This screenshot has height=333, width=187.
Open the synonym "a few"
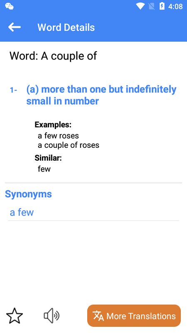22,212
